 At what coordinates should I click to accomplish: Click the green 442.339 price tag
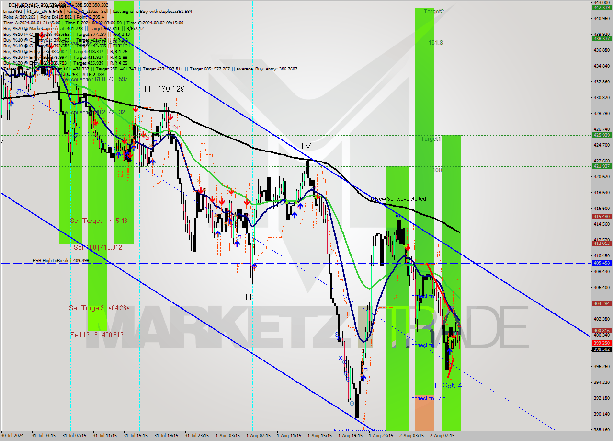pos(602,7)
